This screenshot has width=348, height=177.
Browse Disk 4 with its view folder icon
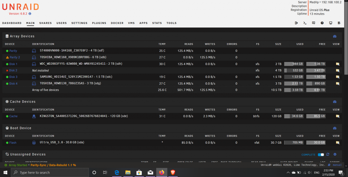coord(338,83)
